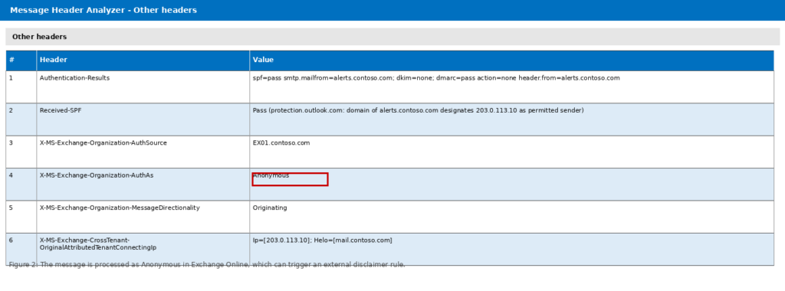
Task: Click the 'Pass (protection.outlook.com...' SPF value
Action: pyautogui.click(x=418, y=110)
